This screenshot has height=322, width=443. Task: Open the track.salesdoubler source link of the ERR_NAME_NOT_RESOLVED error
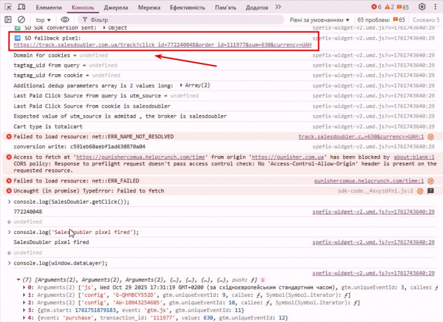coord(361,136)
